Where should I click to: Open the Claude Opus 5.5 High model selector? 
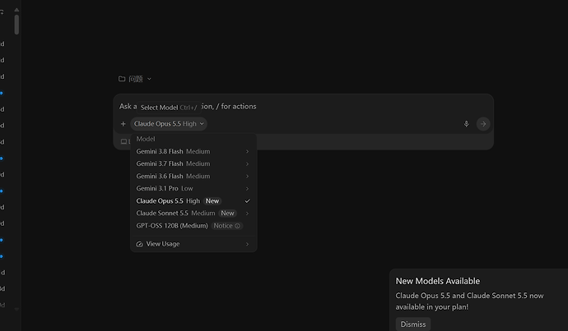pos(169,124)
